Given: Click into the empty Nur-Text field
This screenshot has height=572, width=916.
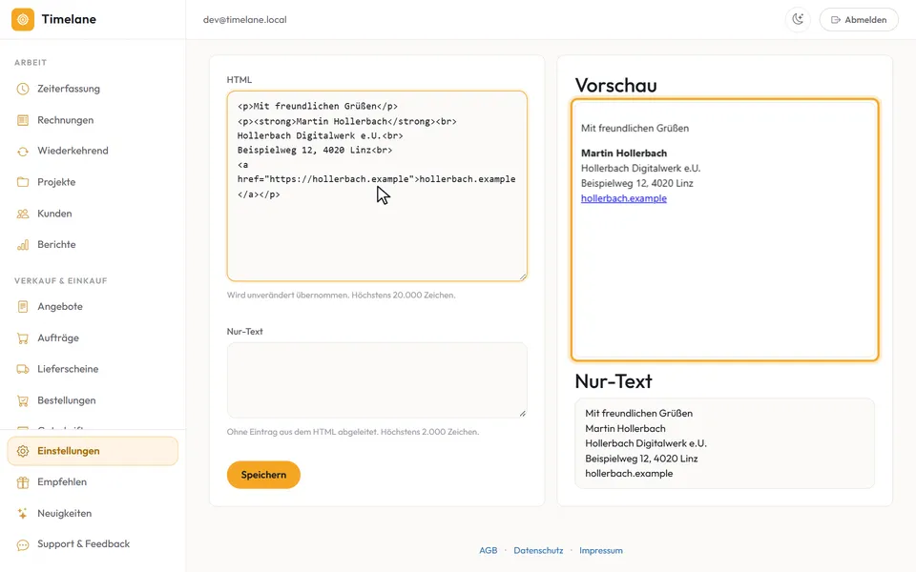Looking at the screenshot, I should (377, 380).
